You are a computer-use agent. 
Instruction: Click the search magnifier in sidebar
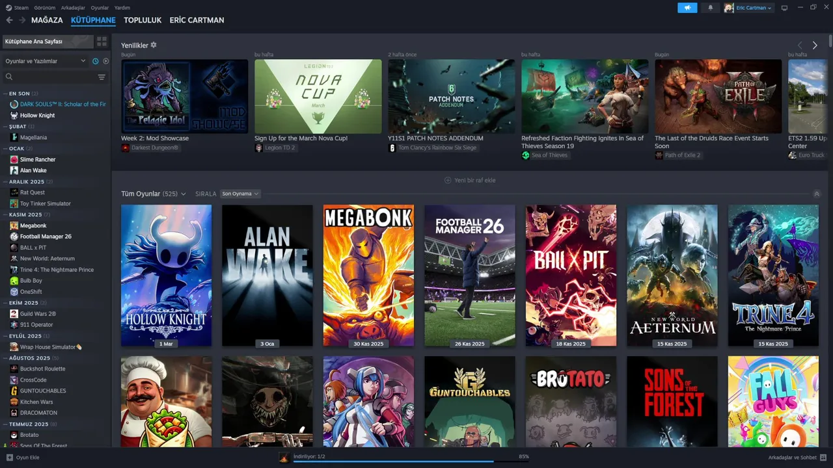point(9,77)
